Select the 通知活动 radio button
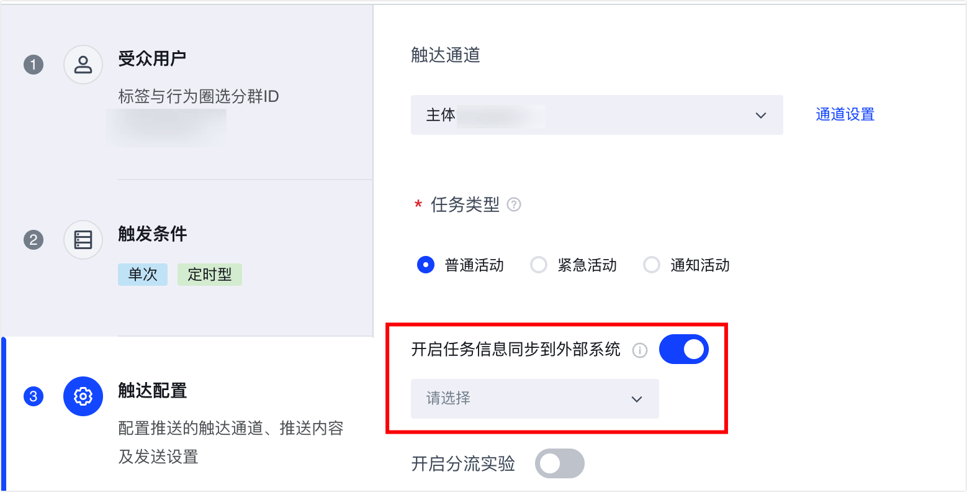The width and height of the screenshot is (967, 492). pos(652,265)
